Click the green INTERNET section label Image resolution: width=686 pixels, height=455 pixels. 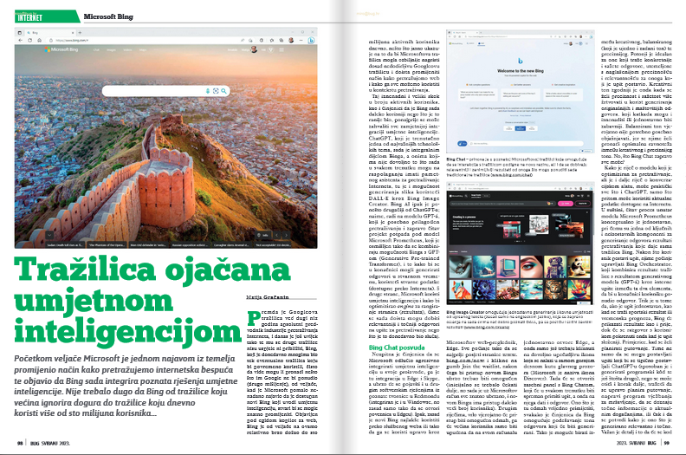29,17
